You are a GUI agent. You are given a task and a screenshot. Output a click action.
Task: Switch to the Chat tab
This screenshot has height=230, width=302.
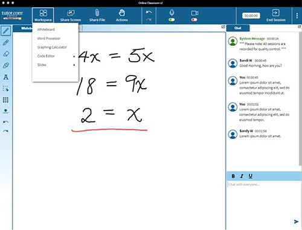238,28
